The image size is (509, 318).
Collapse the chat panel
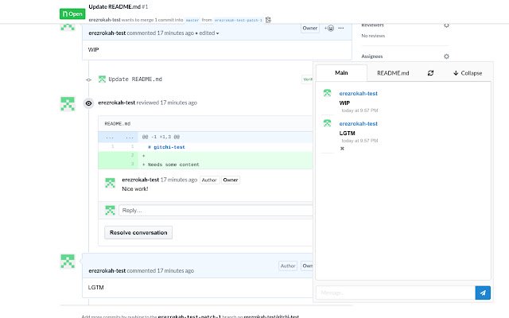pos(468,73)
